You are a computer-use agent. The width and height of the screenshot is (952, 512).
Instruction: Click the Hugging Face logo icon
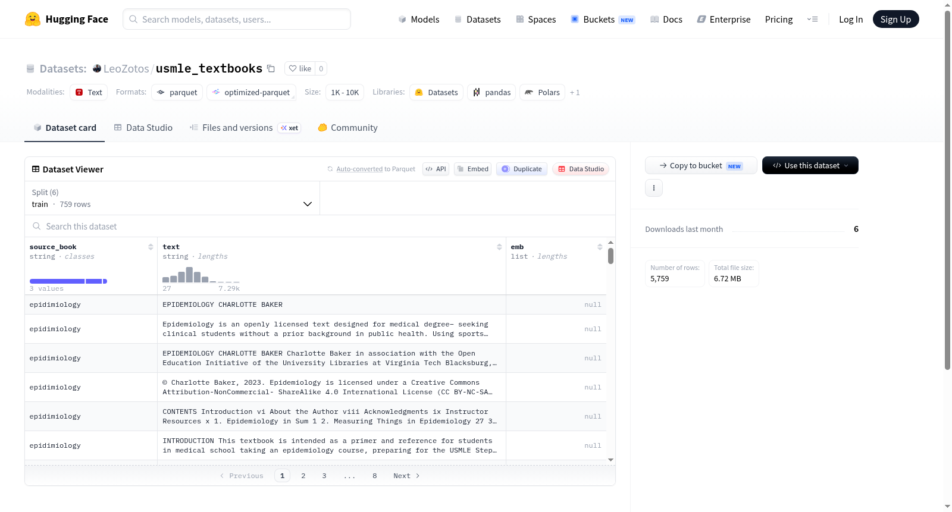click(x=33, y=19)
